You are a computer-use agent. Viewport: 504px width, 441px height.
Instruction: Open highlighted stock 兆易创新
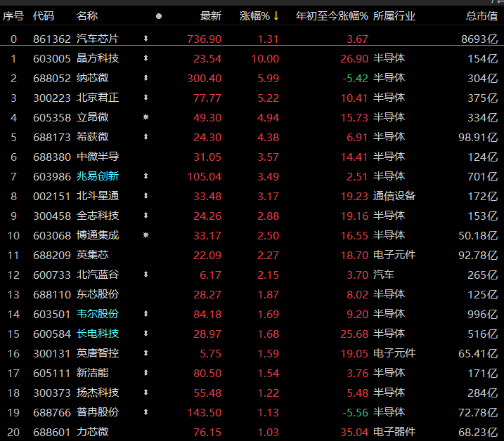98,176
